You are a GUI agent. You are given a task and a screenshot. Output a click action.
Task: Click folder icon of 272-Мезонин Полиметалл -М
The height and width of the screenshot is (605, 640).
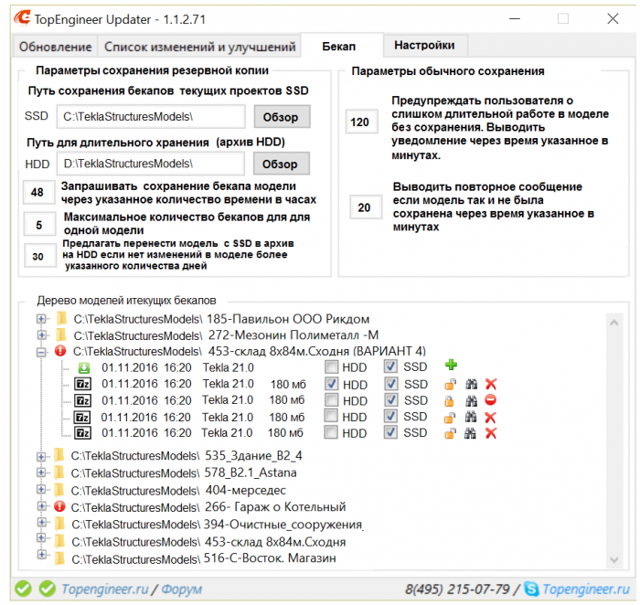(61, 334)
